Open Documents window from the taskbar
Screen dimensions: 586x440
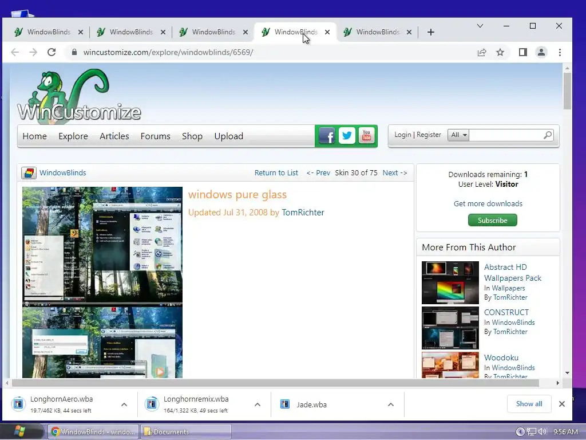186,432
